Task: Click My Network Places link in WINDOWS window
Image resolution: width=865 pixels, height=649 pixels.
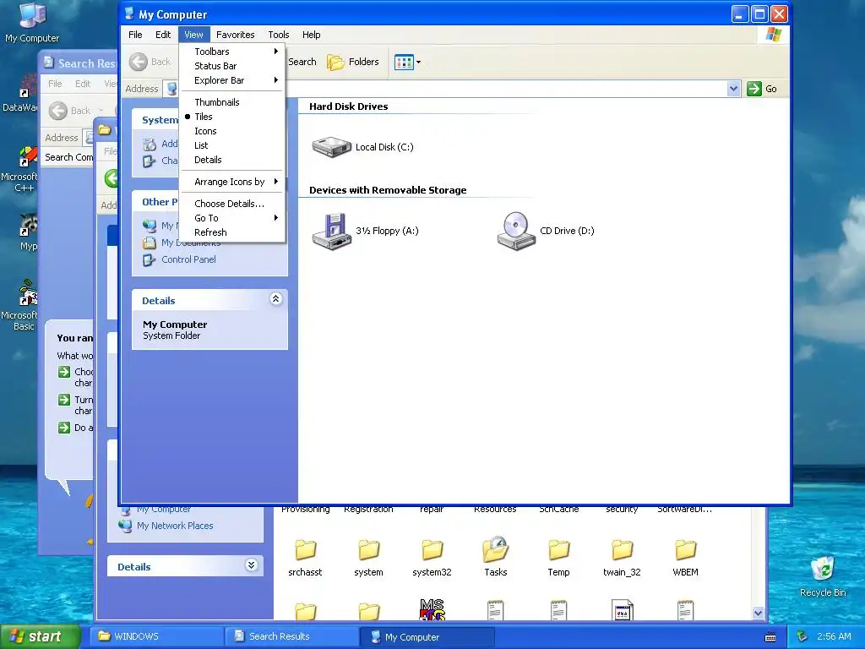Action: 175,526
